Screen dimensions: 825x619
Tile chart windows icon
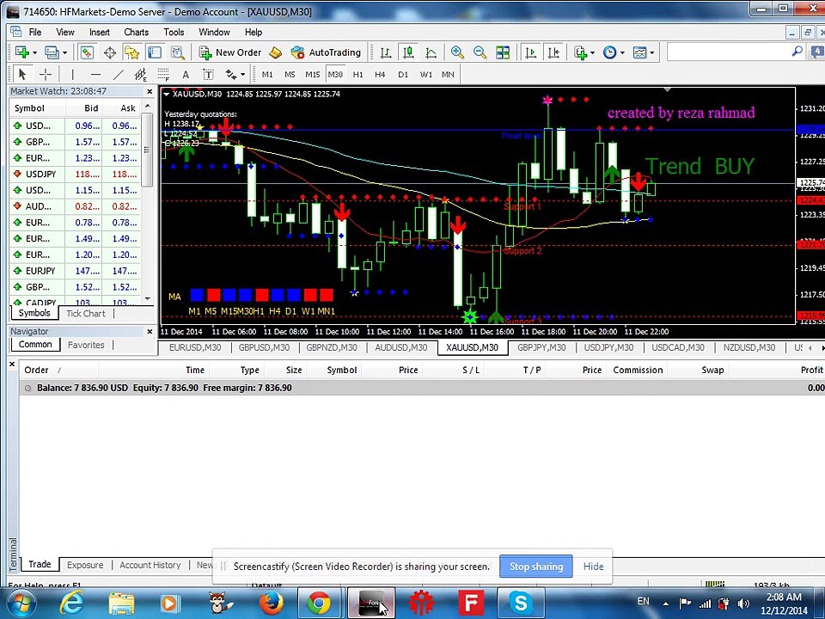coord(503,52)
